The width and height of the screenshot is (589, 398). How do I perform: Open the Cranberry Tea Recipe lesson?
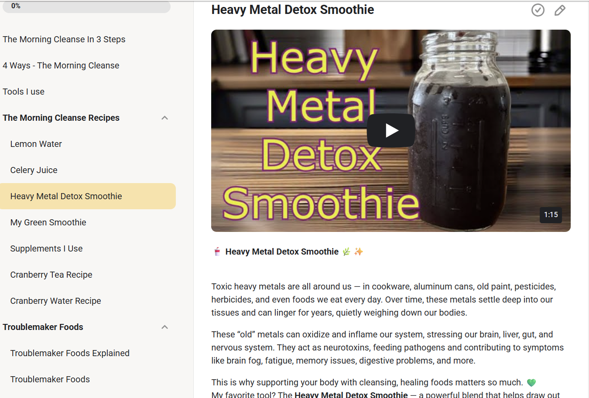[51, 275]
